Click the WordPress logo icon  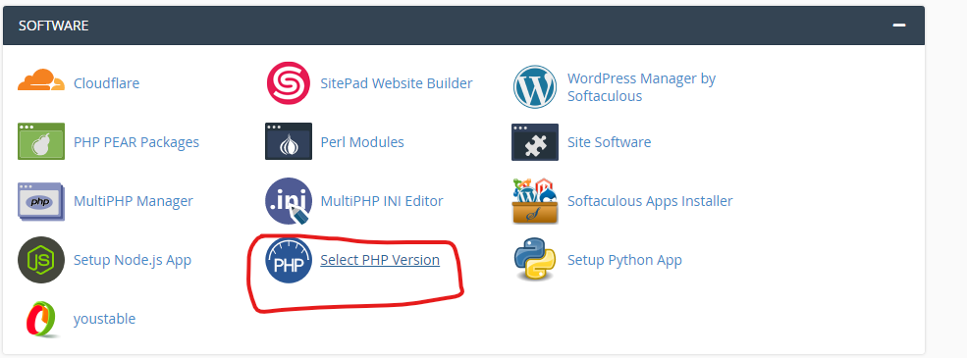tap(535, 86)
